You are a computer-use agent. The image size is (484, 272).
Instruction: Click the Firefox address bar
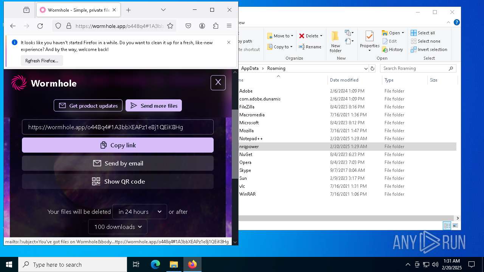(x=119, y=26)
